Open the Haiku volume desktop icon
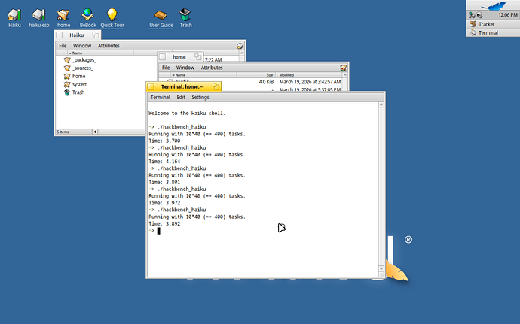This screenshot has width=520, height=324. click(x=14, y=14)
